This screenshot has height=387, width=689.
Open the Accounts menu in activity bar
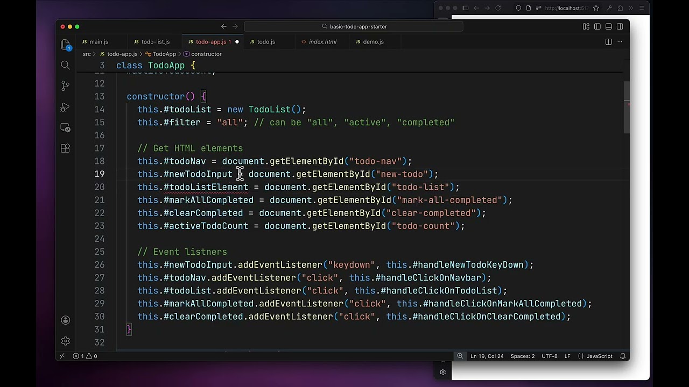(66, 320)
